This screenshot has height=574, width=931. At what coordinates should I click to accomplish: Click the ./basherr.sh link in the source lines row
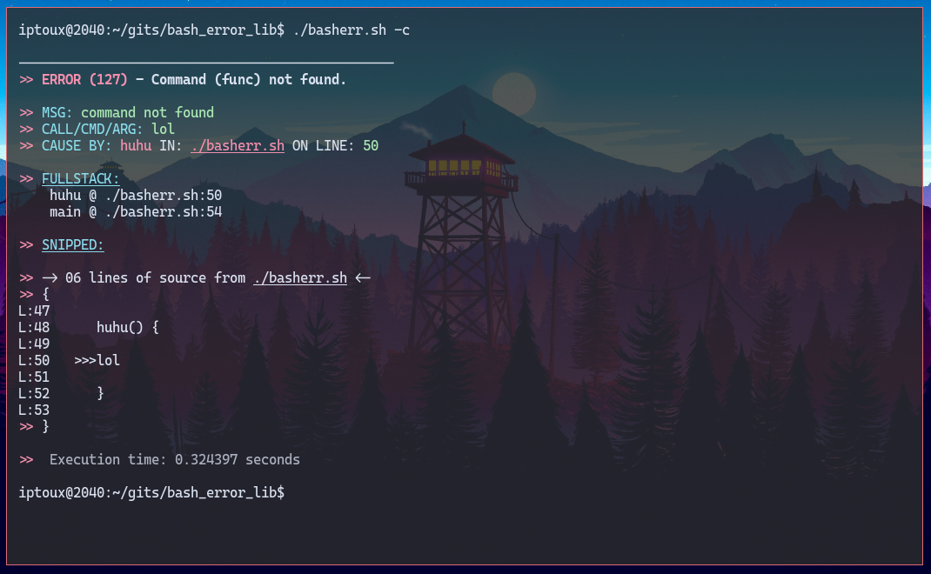tap(300, 277)
